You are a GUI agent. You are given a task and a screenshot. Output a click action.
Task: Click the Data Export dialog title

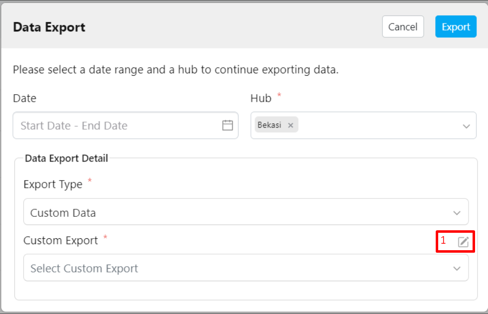tap(48, 27)
